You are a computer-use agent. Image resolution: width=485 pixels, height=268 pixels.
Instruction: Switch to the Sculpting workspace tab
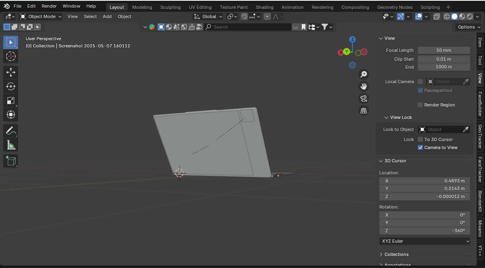pos(170,7)
